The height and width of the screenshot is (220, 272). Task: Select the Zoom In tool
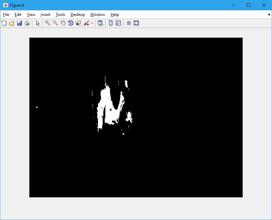click(x=48, y=23)
